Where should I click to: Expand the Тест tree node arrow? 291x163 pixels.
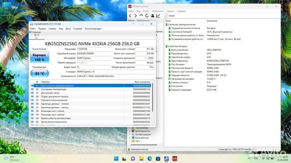pyautogui.click(x=130, y=141)
